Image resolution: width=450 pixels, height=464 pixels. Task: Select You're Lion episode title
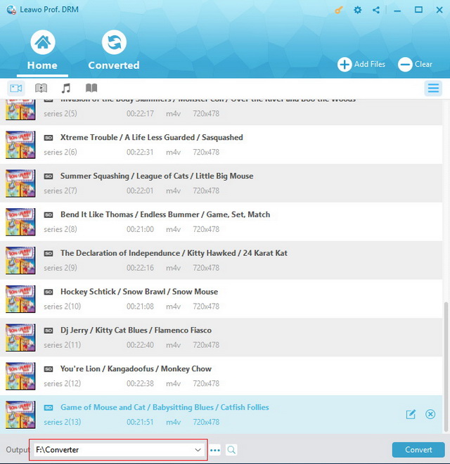pyautogui.click(x=136, y=368)
